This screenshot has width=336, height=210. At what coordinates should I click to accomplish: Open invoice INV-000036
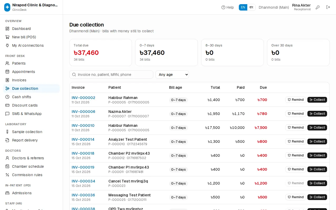coord(83,195)
